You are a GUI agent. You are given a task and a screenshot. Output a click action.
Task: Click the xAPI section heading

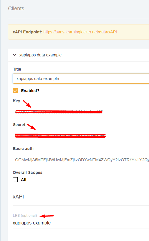tap(18, 197)
